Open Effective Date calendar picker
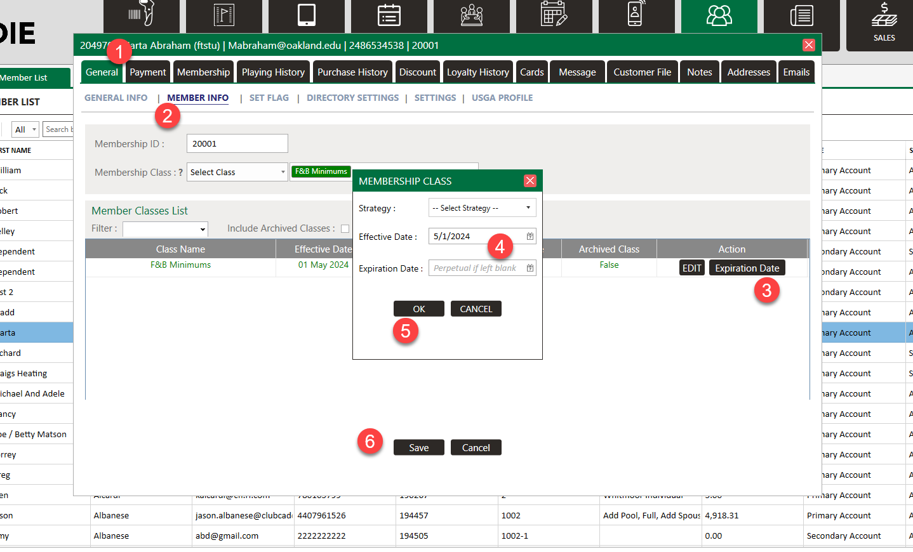This screenshot has height=552, width=913. click(x=530, y=237)
